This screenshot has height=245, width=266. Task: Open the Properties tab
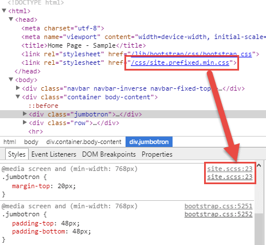coord(157,154)
